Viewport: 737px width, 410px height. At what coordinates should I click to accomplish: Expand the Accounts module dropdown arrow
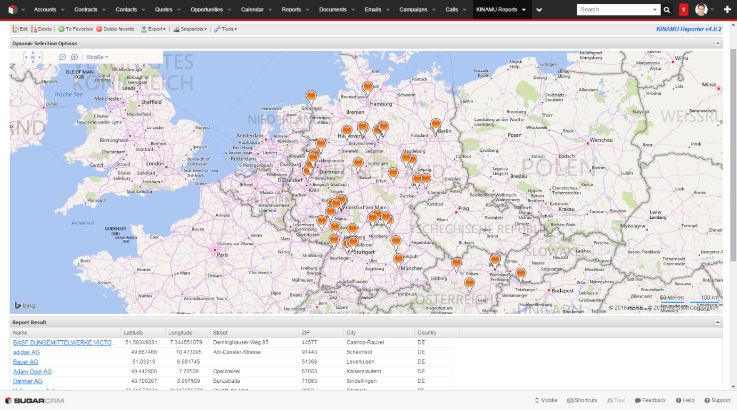click(x=63, y=10)
